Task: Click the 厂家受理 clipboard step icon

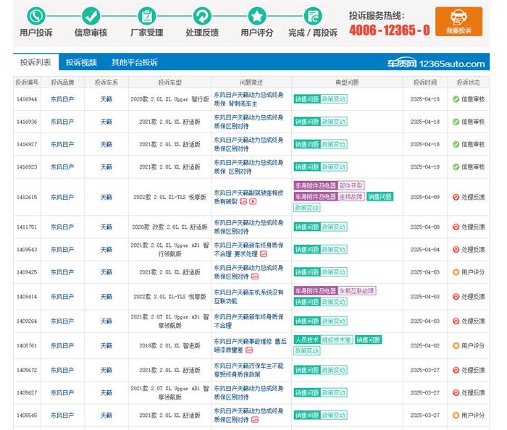Action: click(147, 16)
